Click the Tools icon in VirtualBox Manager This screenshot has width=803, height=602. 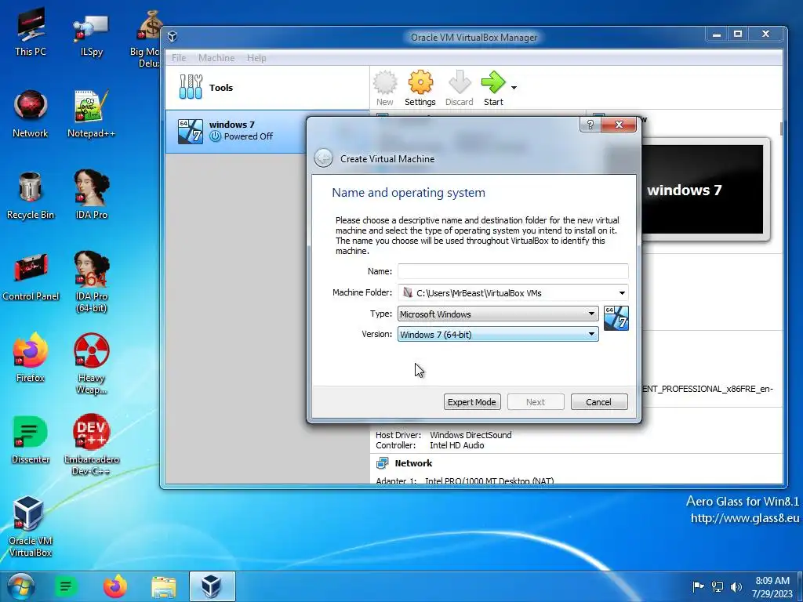[191, 87]
